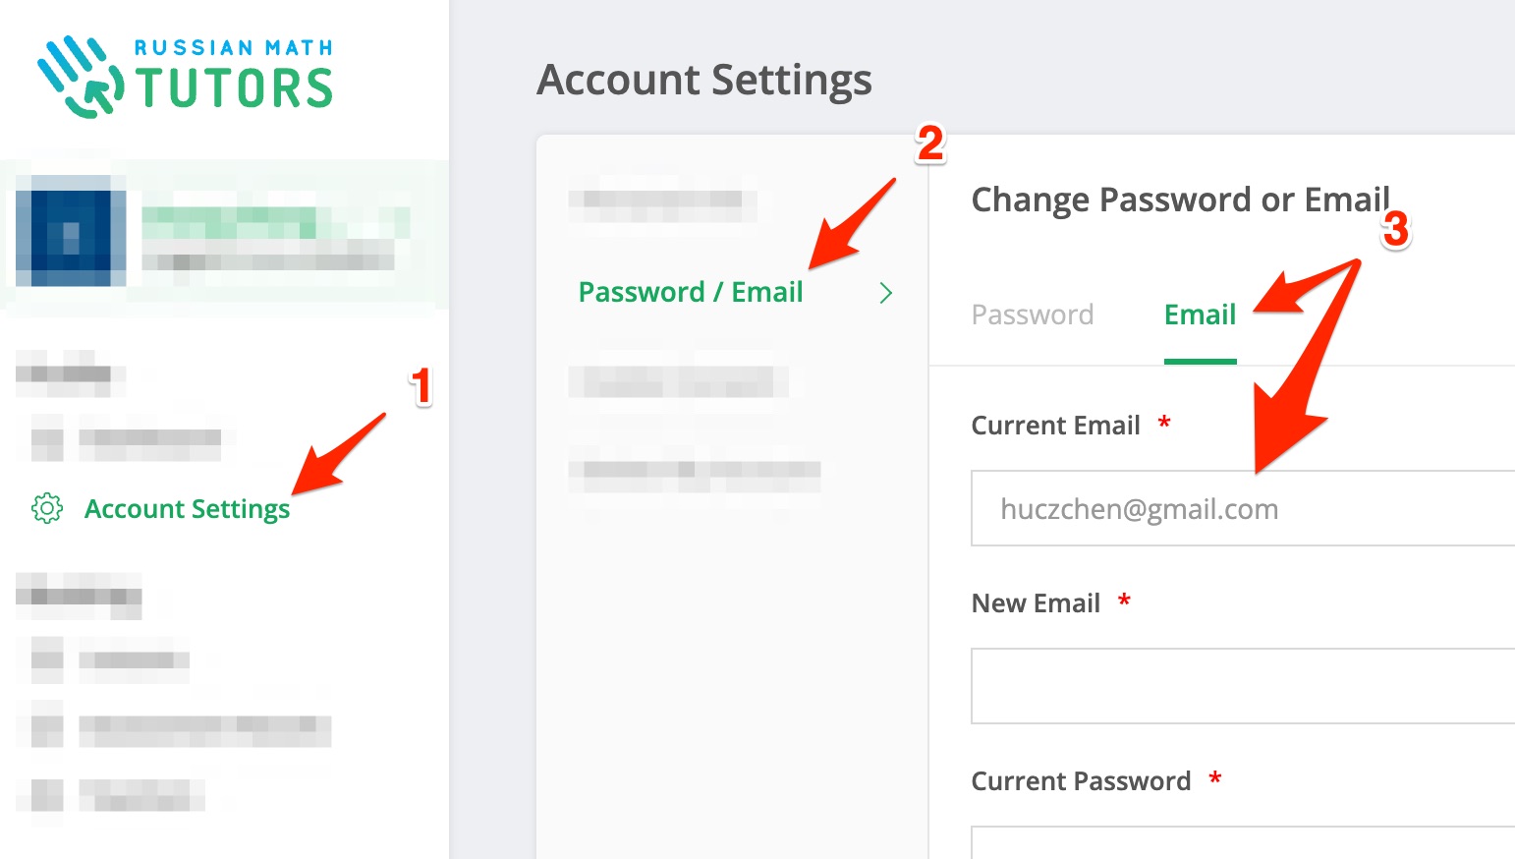The image size is (1515, 859).
Task: Expand the chevron next to Password / Email
Action: (x=885, y=293)
